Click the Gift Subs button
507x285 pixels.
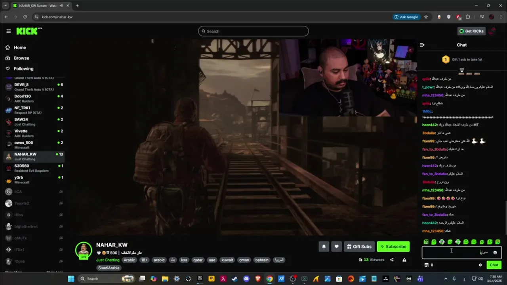click(x=359, y=247)
